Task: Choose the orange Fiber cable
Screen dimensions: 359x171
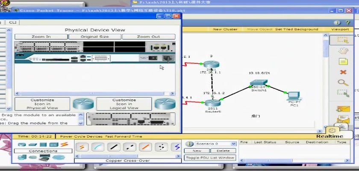Action: coord(145,147)
